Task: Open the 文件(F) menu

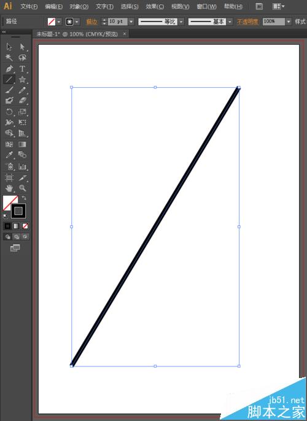Action: pyautogui.click(x=29, y=6)
